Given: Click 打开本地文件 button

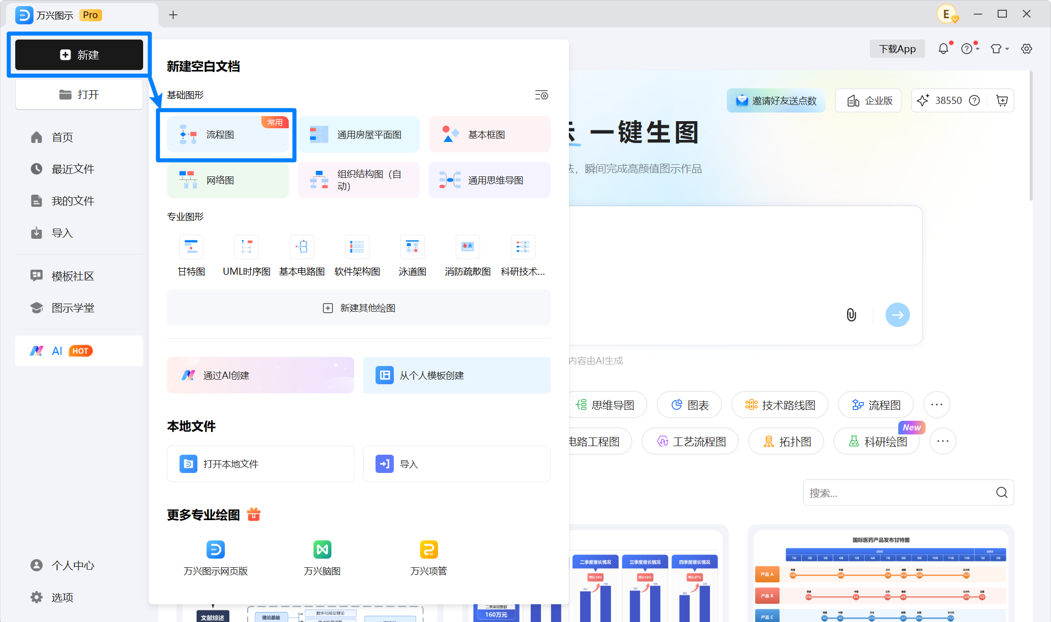Looking at the screenshot, I should point(260,464).
